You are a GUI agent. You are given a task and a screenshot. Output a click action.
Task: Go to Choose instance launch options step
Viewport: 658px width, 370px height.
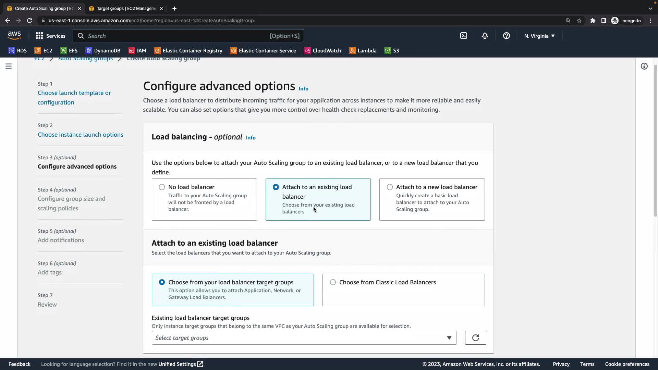coord(80,135)
